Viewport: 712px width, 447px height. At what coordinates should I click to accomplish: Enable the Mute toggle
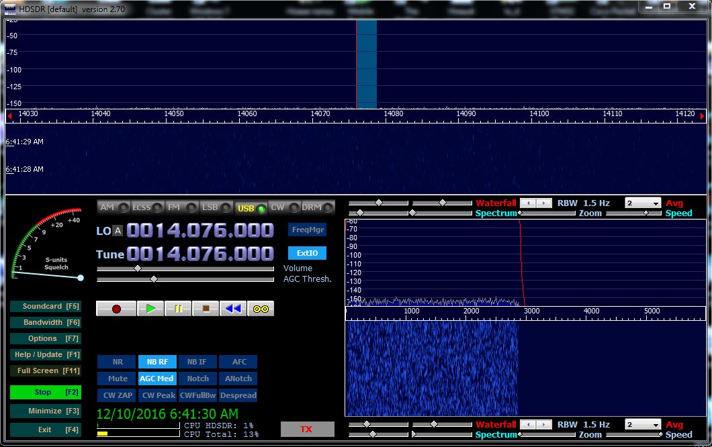point(117,379)
